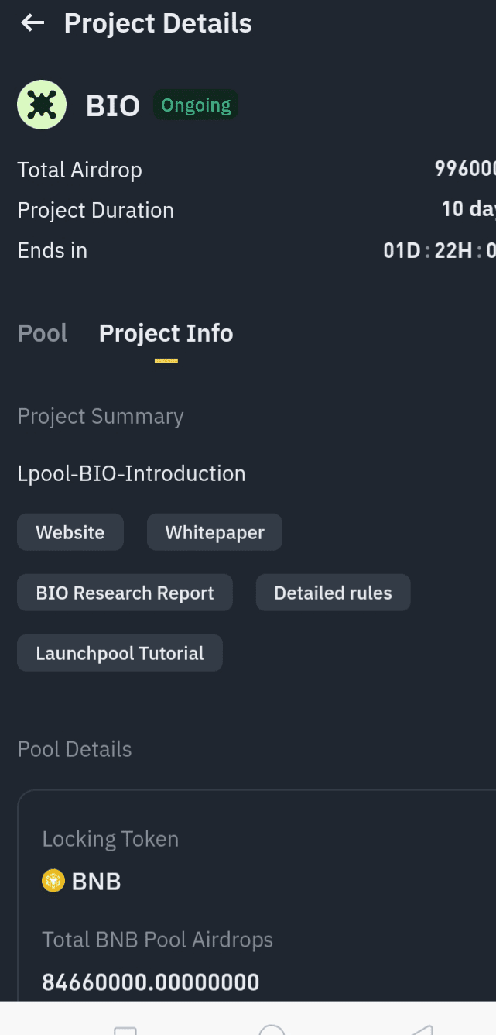Select the Project Info tab

pyautogui.click(x=166, y=333)
